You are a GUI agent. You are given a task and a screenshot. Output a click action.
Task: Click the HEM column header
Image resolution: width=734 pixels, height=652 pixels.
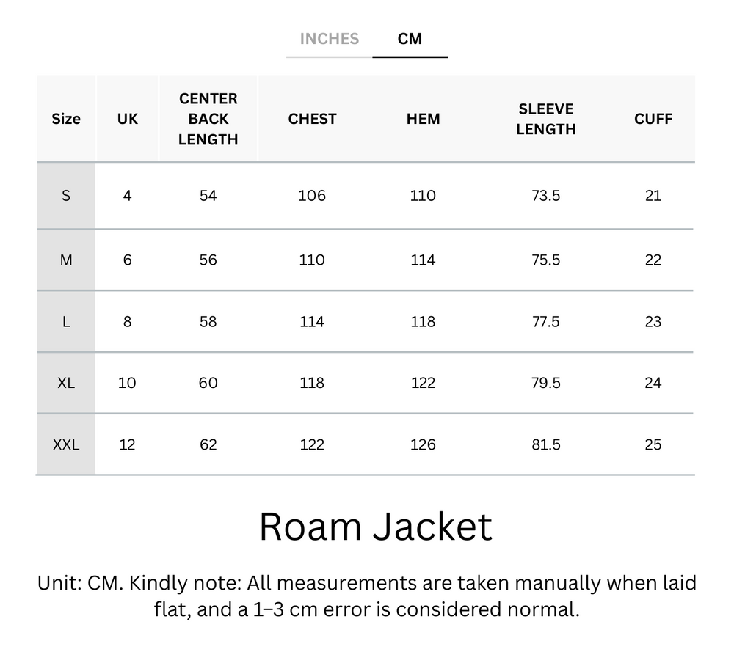pos(422,118)
